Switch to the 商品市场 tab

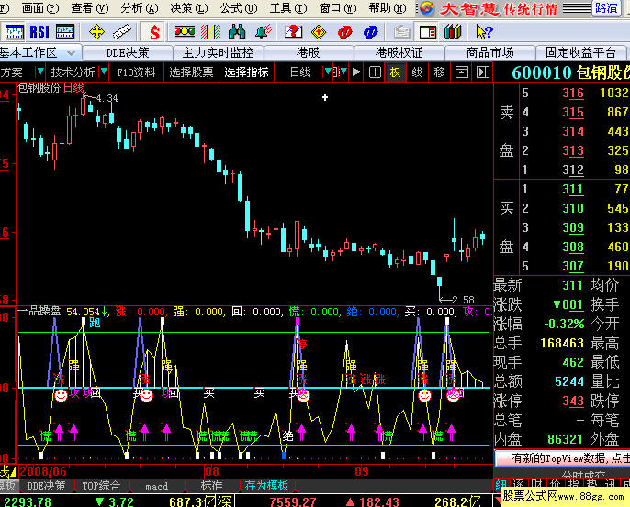[489, 52]
